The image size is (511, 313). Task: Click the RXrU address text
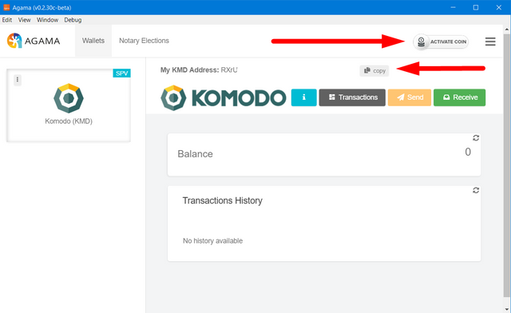[229, 69]
